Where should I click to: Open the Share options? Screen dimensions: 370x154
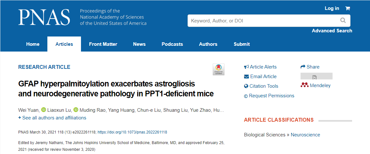[310, 67]
